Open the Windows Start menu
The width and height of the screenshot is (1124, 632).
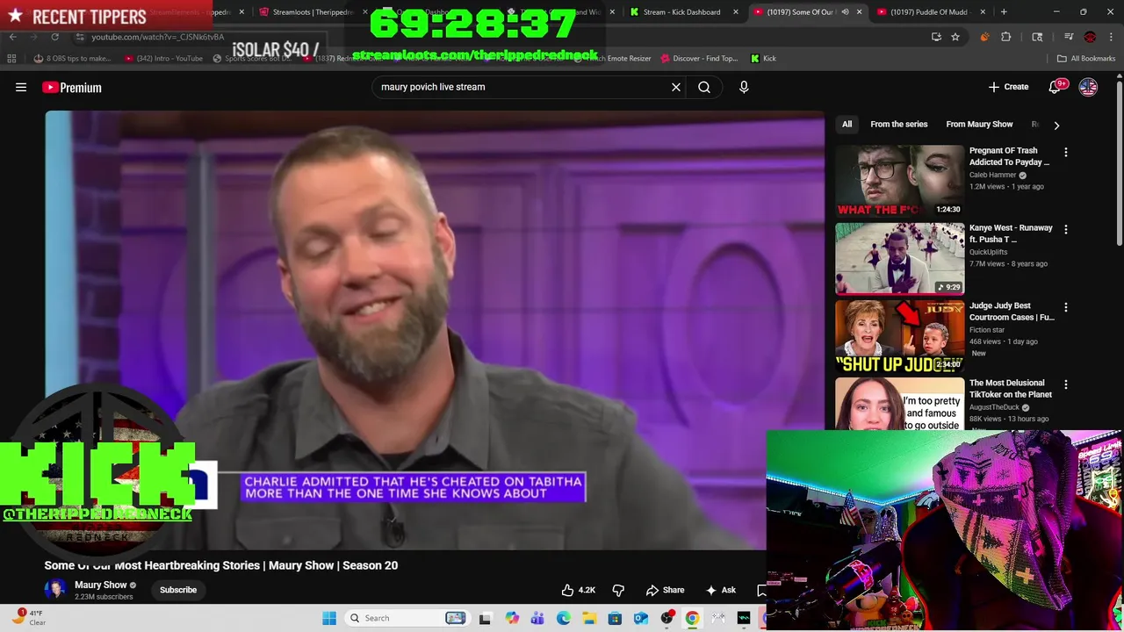[x=329, y=618]
